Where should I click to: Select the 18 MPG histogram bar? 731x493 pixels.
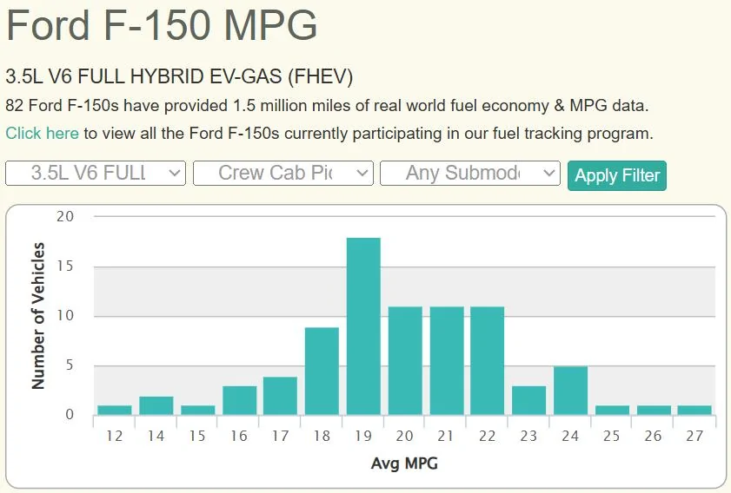coord(322,371)
